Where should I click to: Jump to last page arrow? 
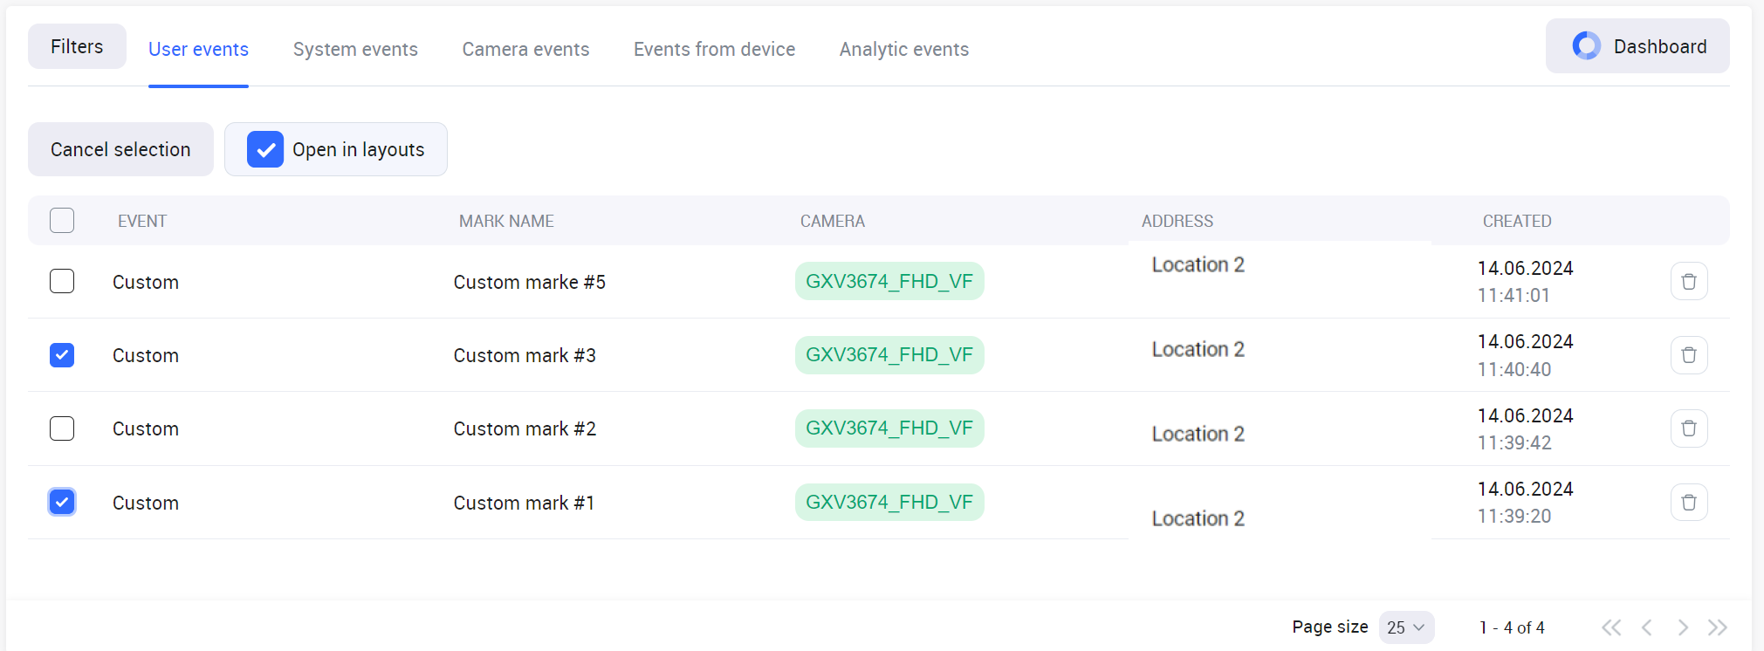[1717, 627]
